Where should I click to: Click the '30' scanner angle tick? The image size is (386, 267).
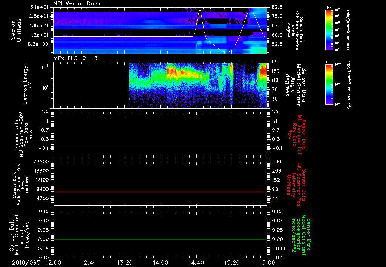(x=274, y=99)
